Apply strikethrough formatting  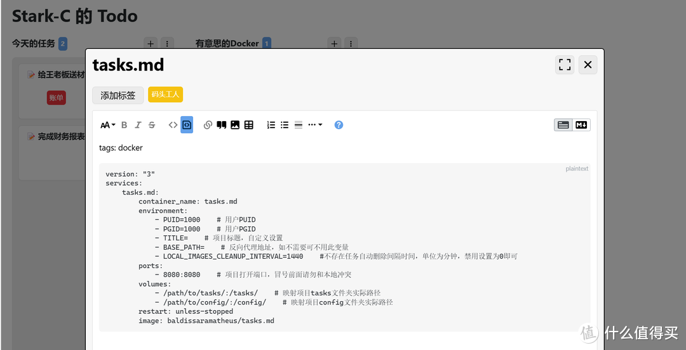152,125
